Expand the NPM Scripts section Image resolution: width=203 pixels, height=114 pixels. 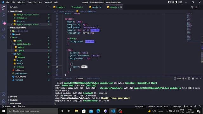click(16, 103)
